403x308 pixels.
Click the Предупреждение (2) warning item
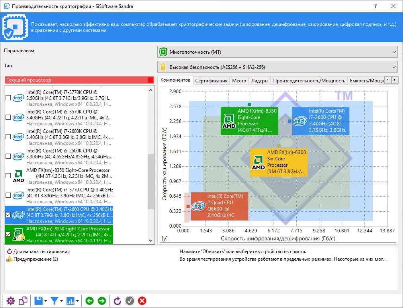pyautogui.click(x=35, y=259)
